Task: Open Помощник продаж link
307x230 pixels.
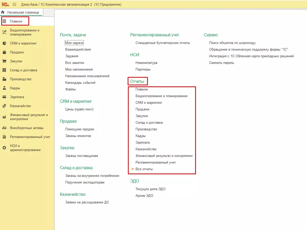Action: pyautogui.click(x=80, y=129)
